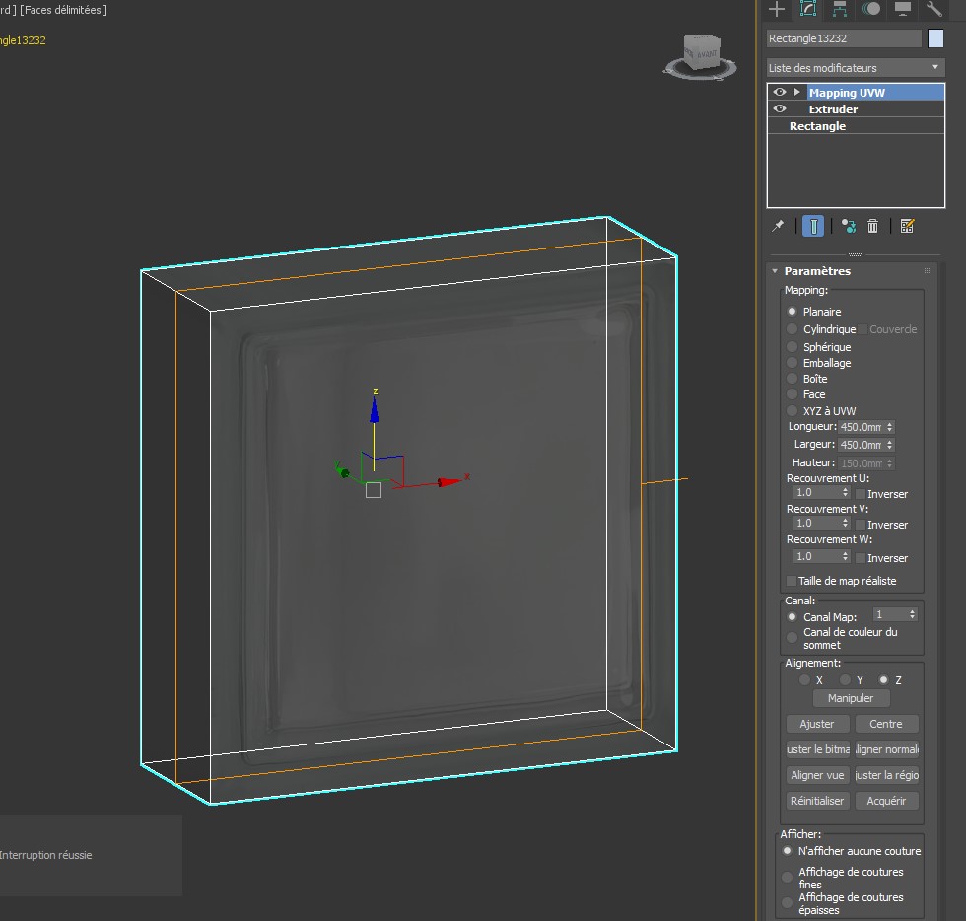Collapse the Paramètres rollout
966x921 pixels.
[775, 271]
